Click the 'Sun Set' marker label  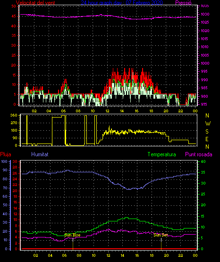(x=161, y=235)
